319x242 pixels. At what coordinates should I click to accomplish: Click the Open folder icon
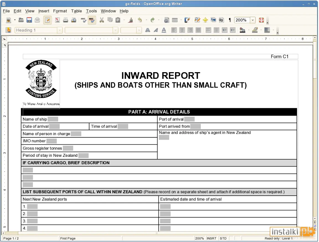21,20
